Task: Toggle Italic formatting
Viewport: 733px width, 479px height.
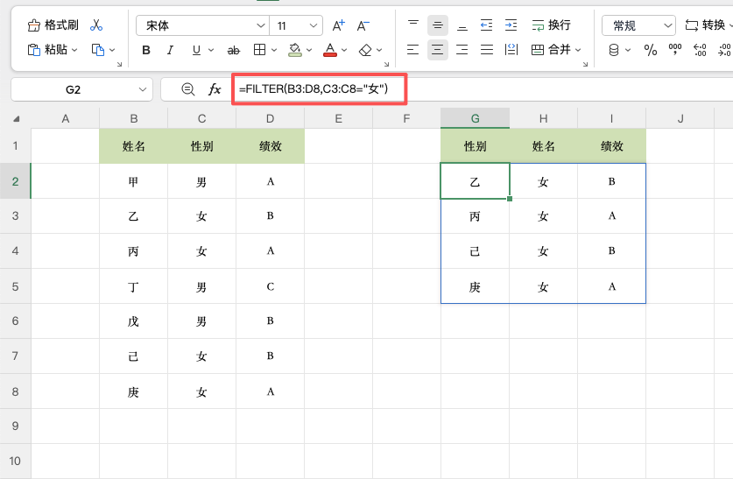Action: coord(170,50)
